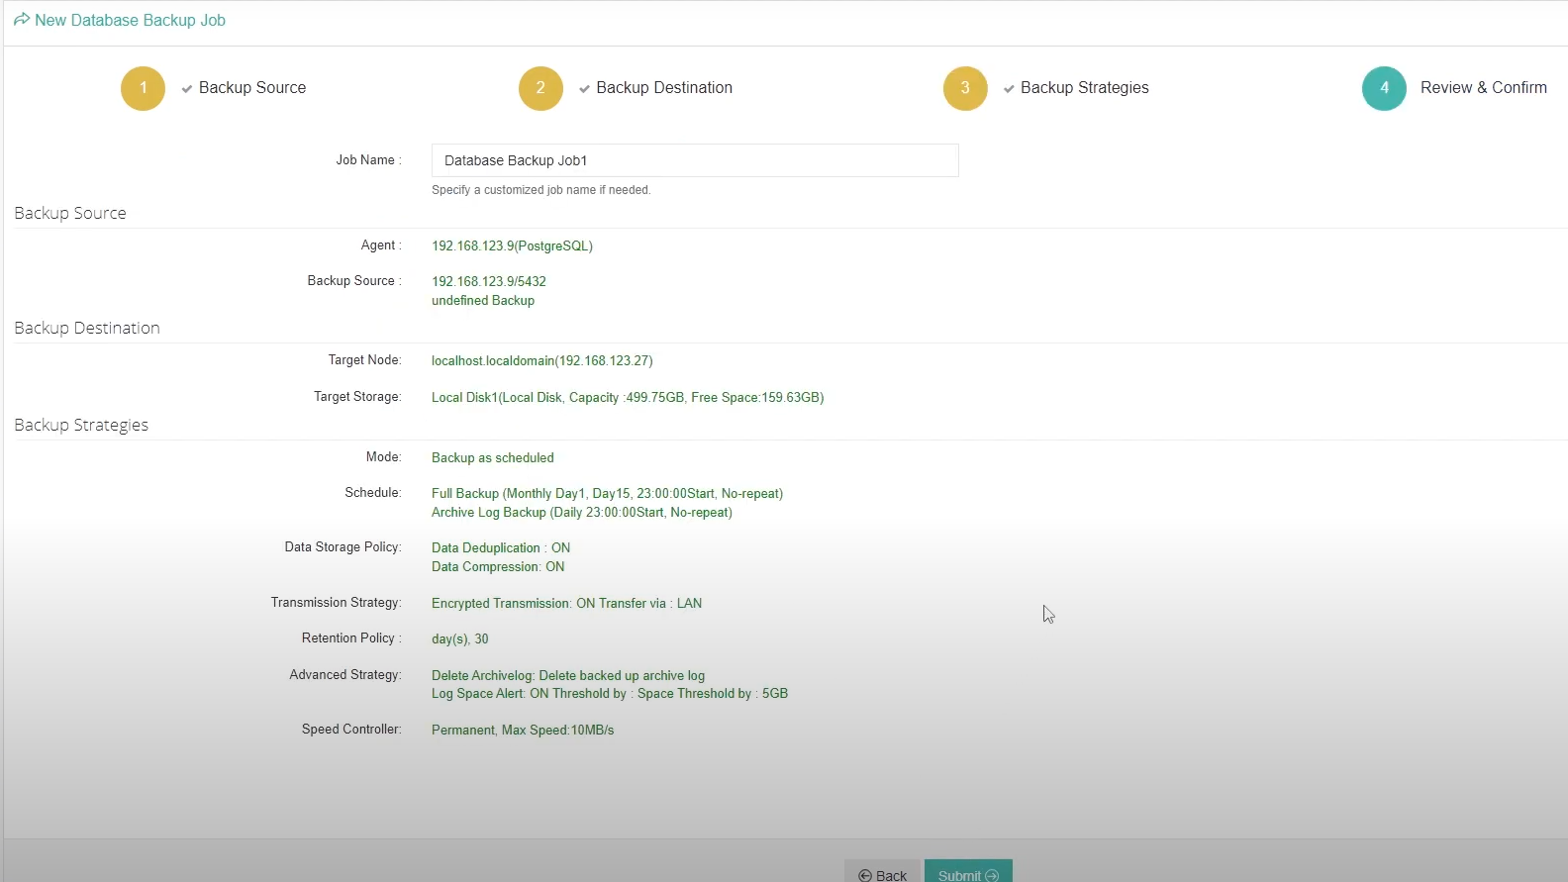Screen dimensions: 1568x882
Task: Go to the Backup Strategies step
Action: 1085,88
